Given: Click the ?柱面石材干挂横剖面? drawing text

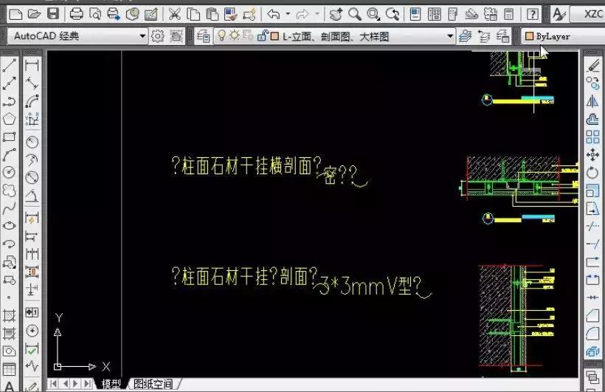Looking at the screenshot, I should pos(246,166).
